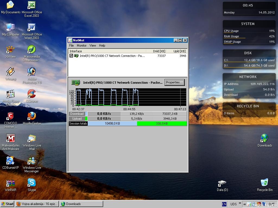Expand hidden system tray icons
The height and width of the screenshot is (208, 278).
coord(244,204)
